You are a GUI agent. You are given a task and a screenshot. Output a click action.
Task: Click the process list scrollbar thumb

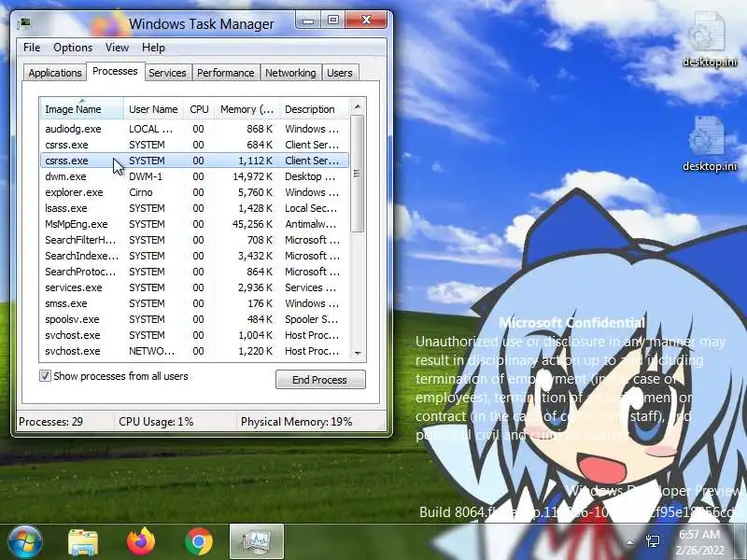[358, 174]
